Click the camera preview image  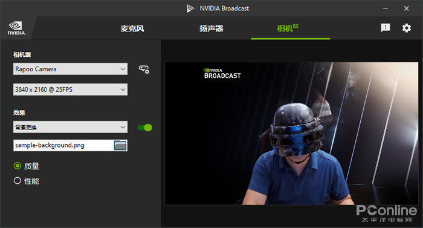tap(291, 134)
